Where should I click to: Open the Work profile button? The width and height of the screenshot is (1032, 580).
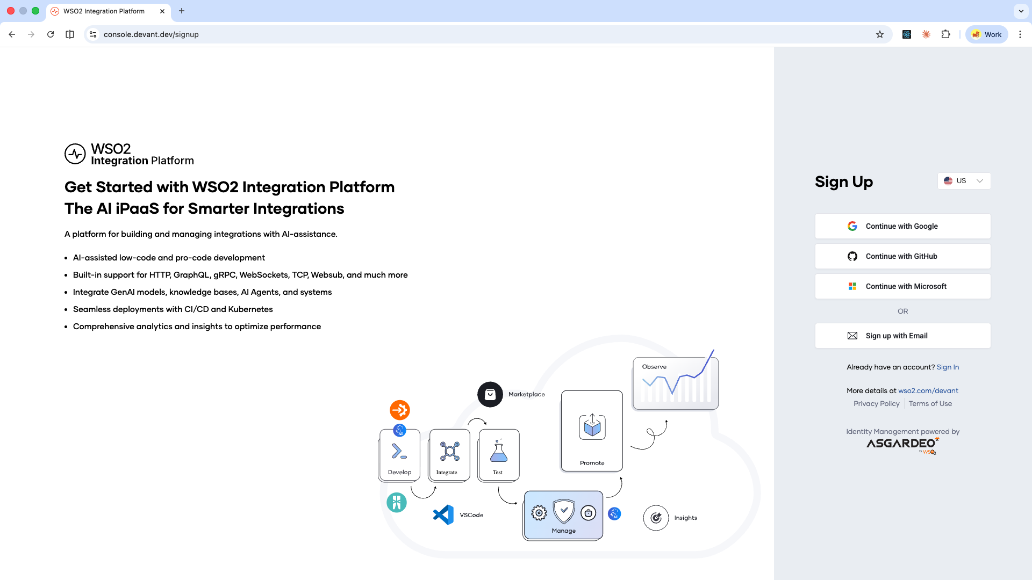(x=987, y=34)
